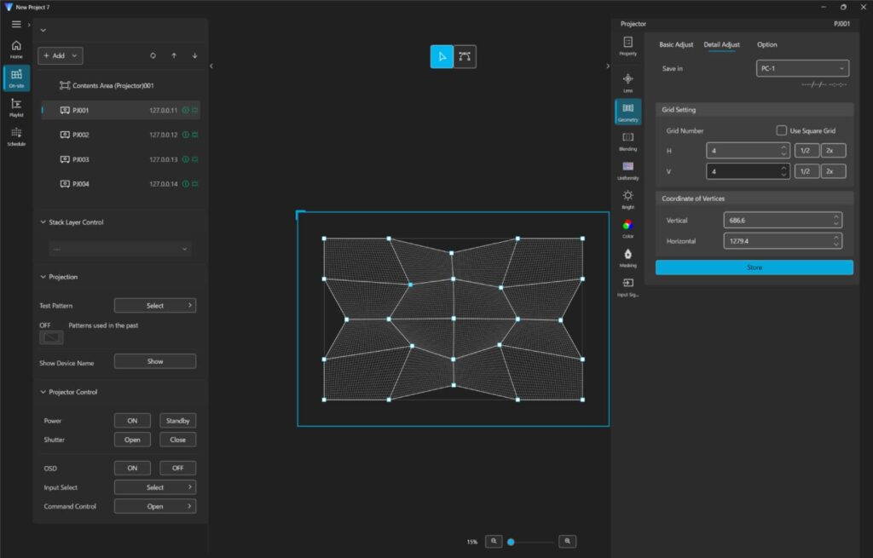Screen dimensions: 873x558
Task: Open the Lens adjustment panel
Action: click(x=627, y=79)
